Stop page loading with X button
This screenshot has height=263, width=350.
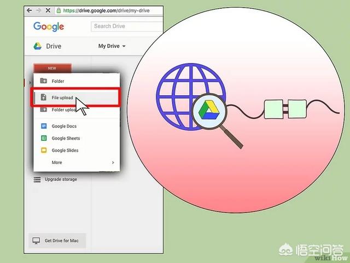48,10
